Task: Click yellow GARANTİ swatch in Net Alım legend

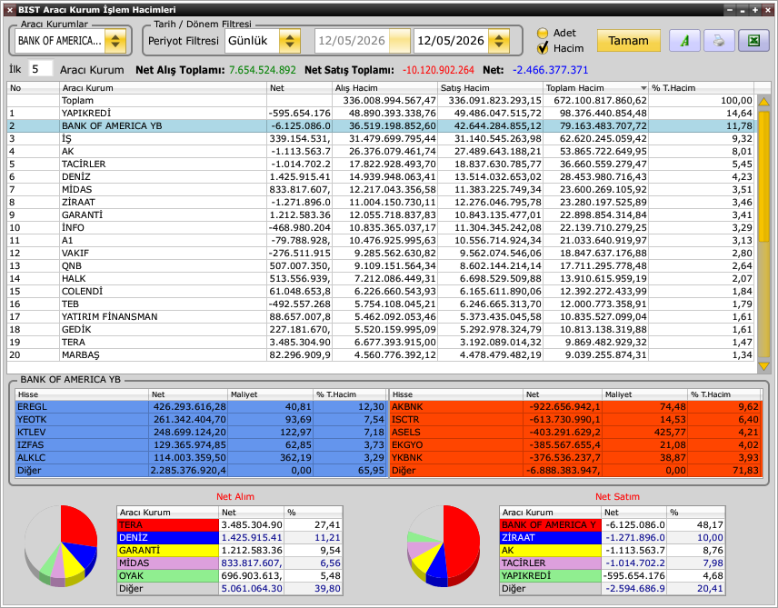Action: [x=168, y=551]
